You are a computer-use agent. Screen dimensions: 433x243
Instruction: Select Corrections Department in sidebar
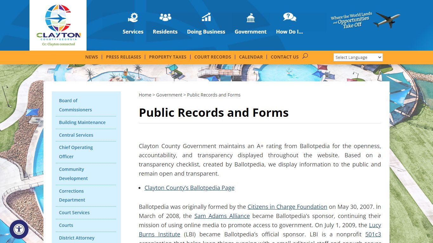pos(72,196)
